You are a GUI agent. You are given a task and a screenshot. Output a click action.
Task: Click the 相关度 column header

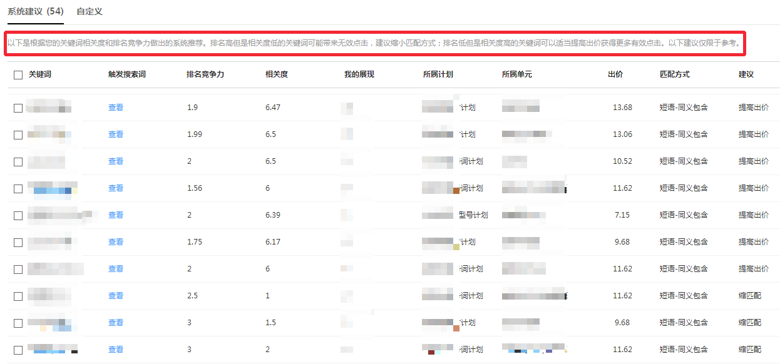[277, 74]
